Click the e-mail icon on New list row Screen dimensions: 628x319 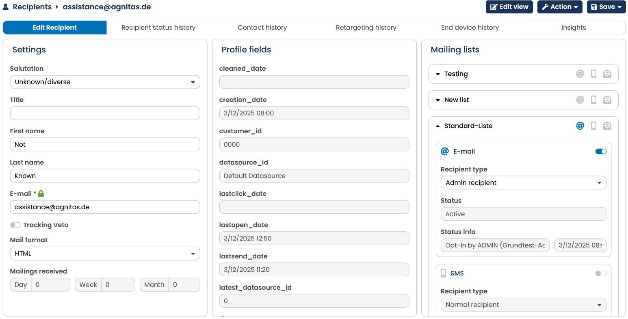coord(580,100)
